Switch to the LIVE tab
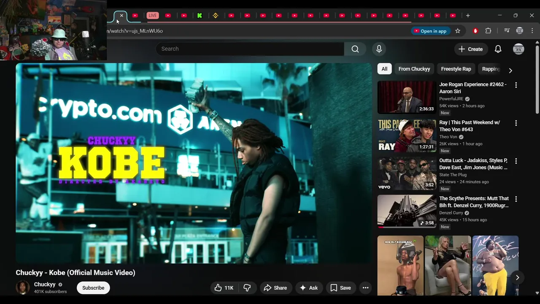Viewport: 540px width, 304px height. 152,16
